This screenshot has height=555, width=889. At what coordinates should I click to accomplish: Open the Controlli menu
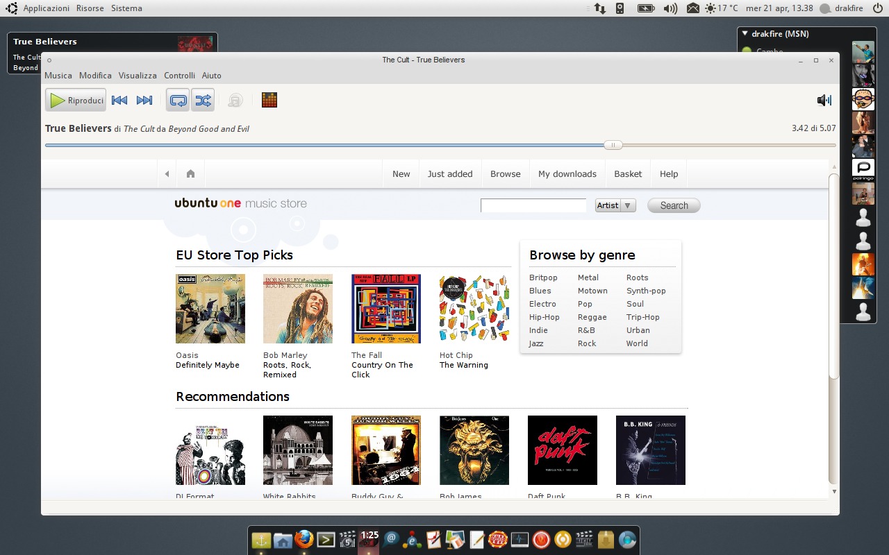click(179, 76)
